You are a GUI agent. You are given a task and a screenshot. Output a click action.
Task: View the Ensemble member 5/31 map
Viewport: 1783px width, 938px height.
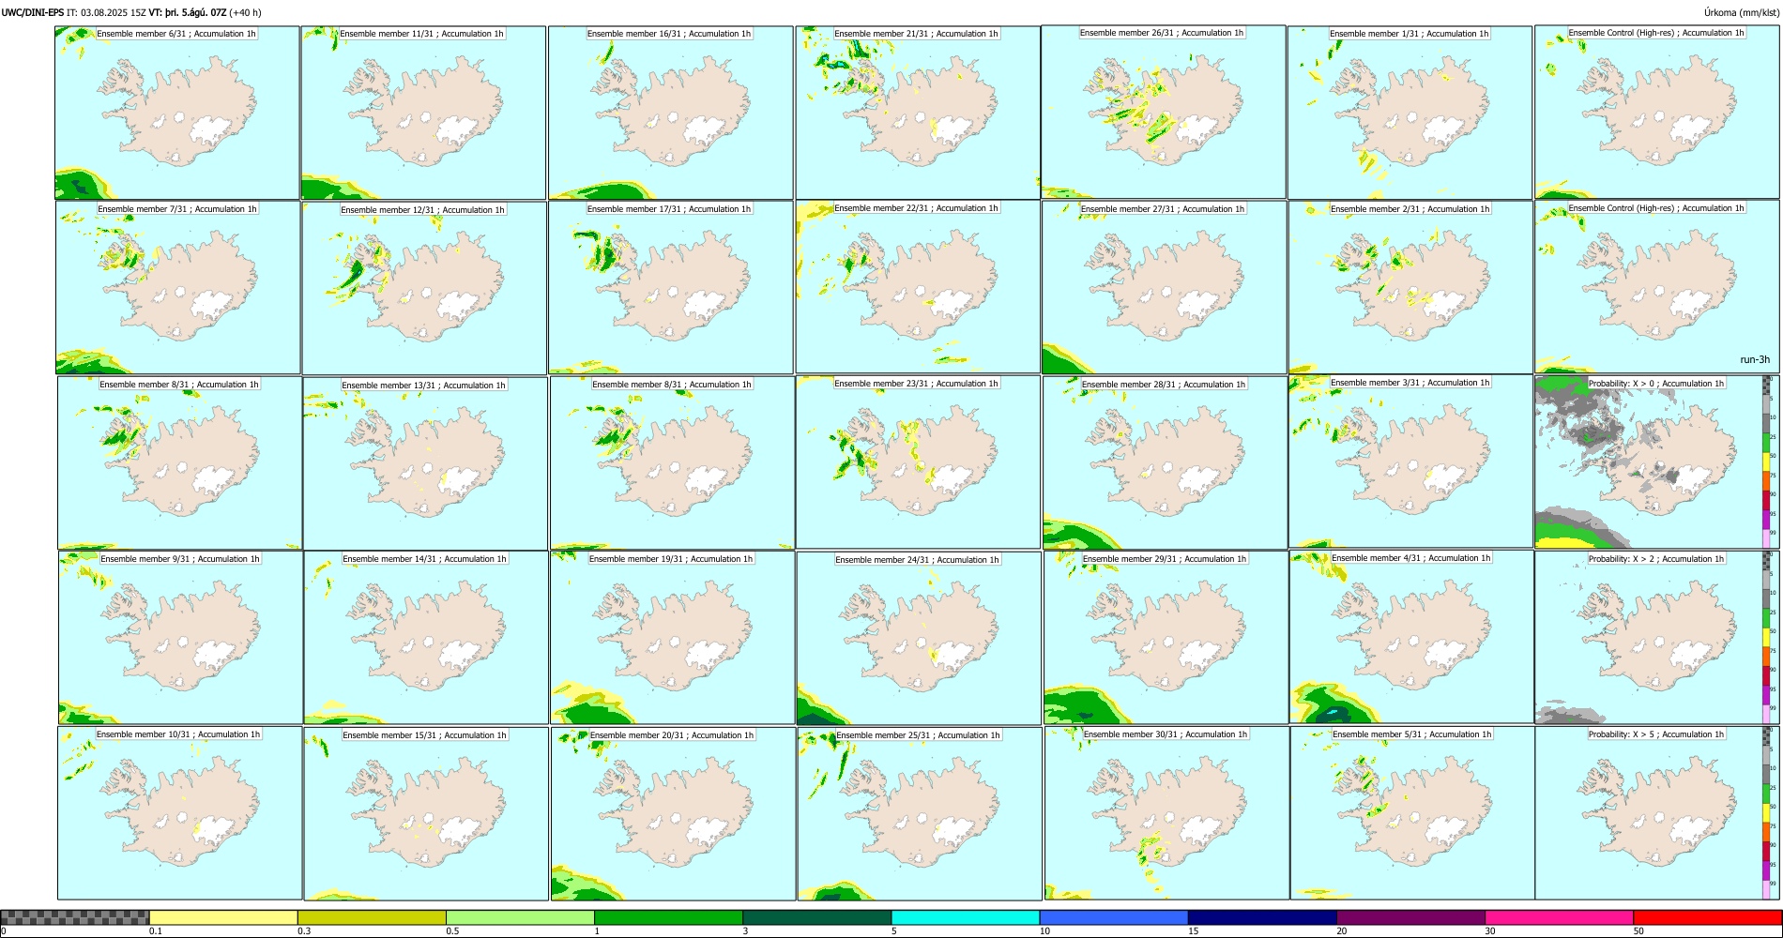point(1412,813)
